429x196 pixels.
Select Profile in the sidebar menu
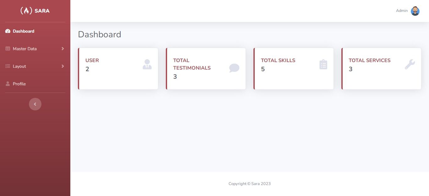(x=35, y=84)
